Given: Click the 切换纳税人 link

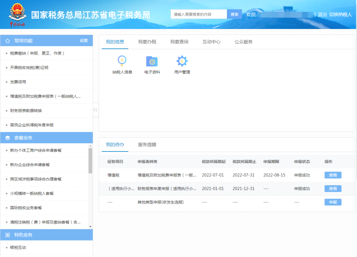Looking at the screenshot, I should [340, 15].
